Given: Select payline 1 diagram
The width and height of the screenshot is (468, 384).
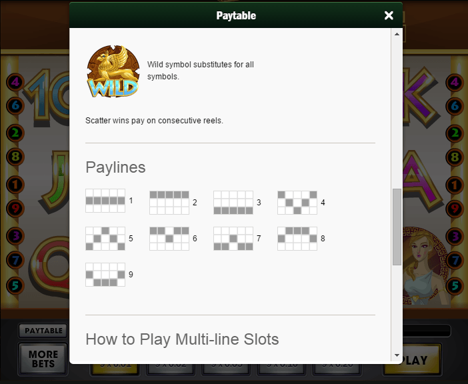Looking at the screenshot, I should tap(105, 201).
